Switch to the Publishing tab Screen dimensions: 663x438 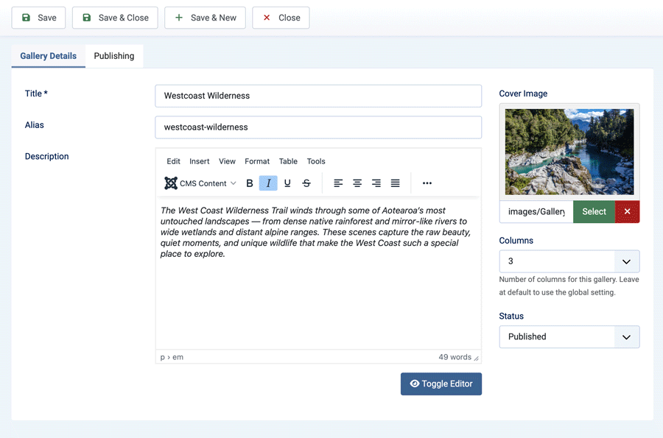(x=114, y=56)
